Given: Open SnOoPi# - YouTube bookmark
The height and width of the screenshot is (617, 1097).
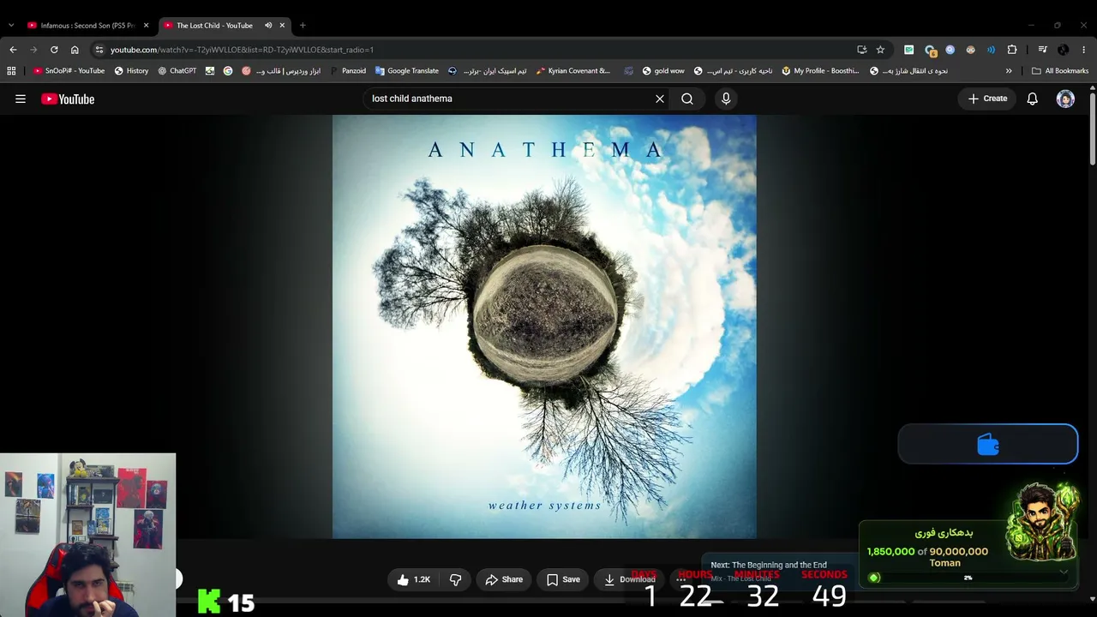Looking at the screenshot, I should [69, 71].
